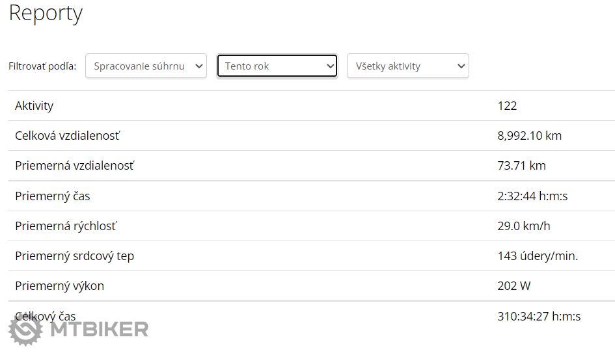Select the Priemerná vzdialenosť row label
Image resolution: width=615 pixels, height=353 pixels.
click(x=75, y=166)
